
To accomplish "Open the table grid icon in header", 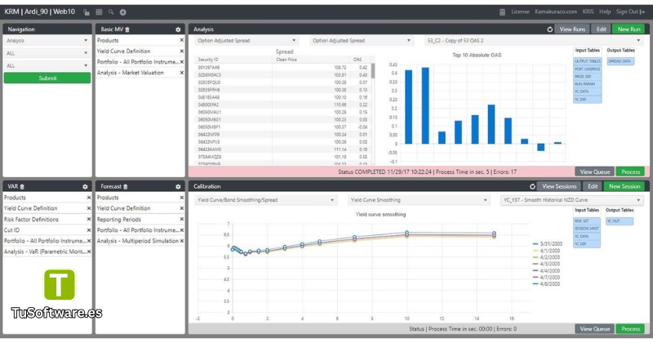I will click(99, 12).
